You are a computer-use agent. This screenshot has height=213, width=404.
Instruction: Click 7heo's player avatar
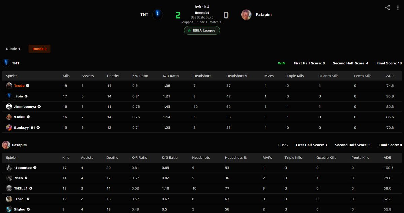pos(9,178)
